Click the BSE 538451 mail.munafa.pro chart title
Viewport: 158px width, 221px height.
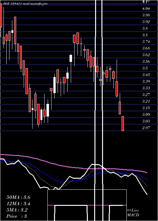pyautogui.click(x=25, y=4)
